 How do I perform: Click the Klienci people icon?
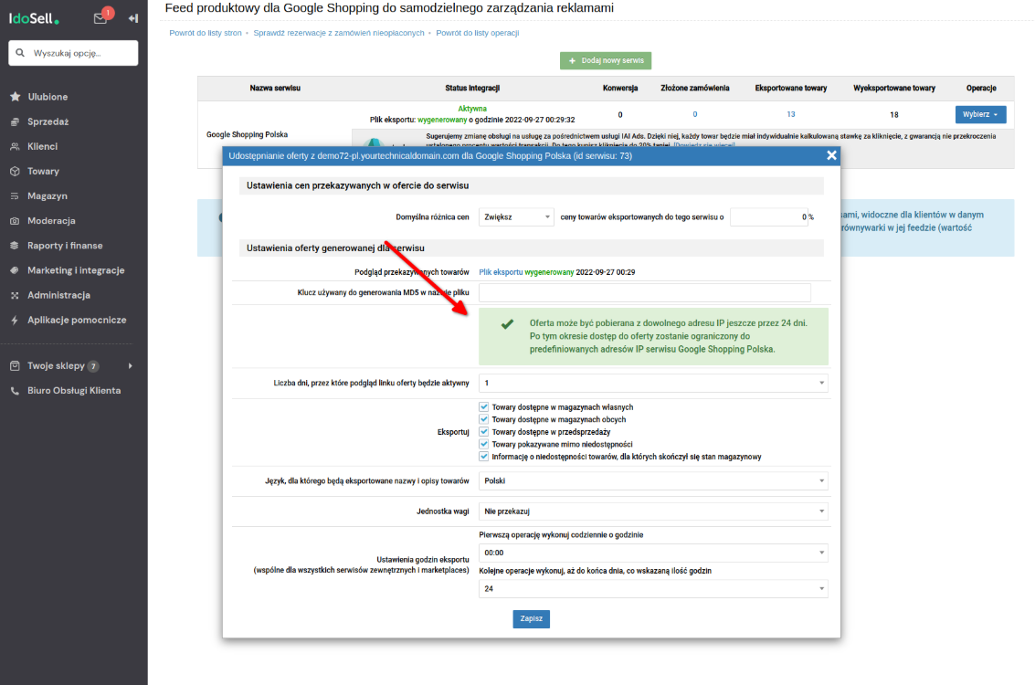(16, 146)
